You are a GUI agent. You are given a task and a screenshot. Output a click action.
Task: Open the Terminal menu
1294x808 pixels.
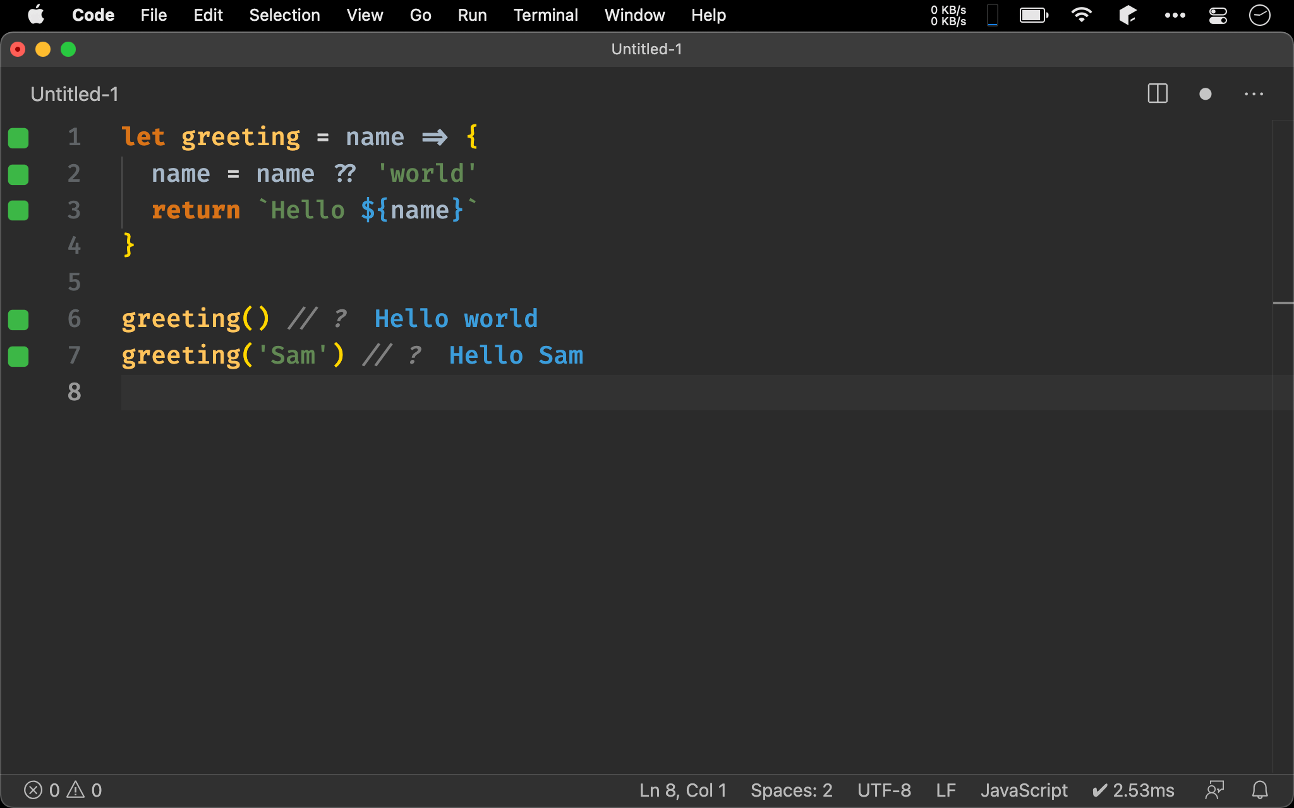pyautogui.click(x=545, y=15)
